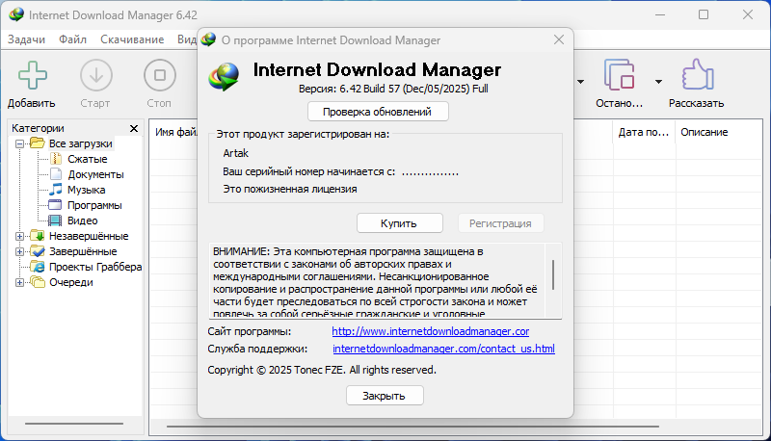This screenshot has width=771, height=441.
Task: Open the Вид menu
Action: pyautogui.click(x=187, y=39)
